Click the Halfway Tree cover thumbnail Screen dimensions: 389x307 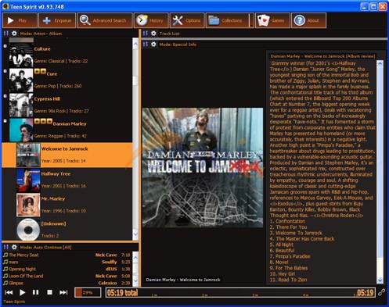[x=28, y=180]
